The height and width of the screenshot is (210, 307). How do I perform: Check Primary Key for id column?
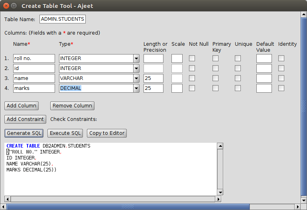pyautogui.click(x=215, y=68)
